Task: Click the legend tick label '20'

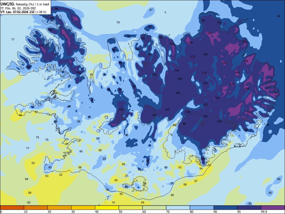Action: pyautogui.click(x=49, y=212)
